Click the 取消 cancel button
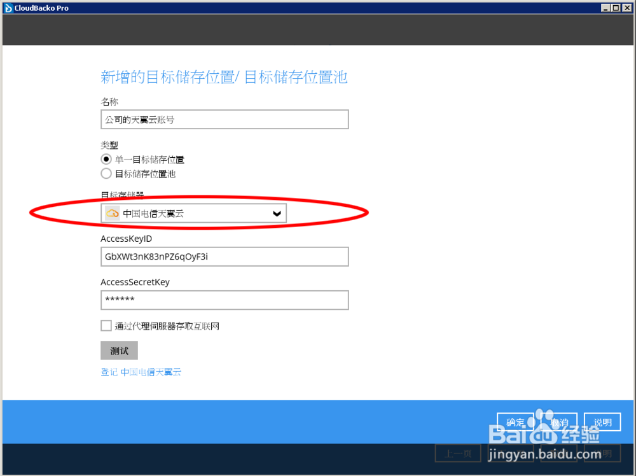Viewport: 636px width, 476px height. [x=559, y=422]
